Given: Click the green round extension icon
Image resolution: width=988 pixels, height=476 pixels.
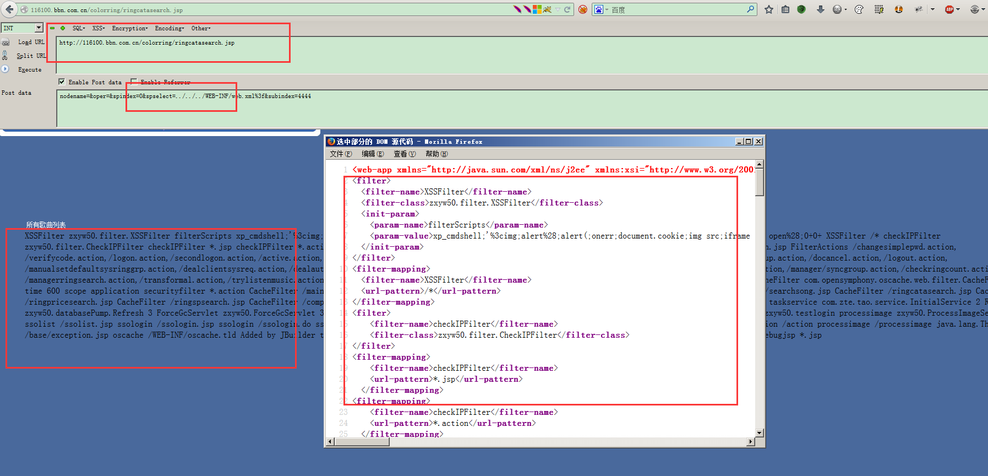Looking at the screenshot, I should [x=801, y=9].
